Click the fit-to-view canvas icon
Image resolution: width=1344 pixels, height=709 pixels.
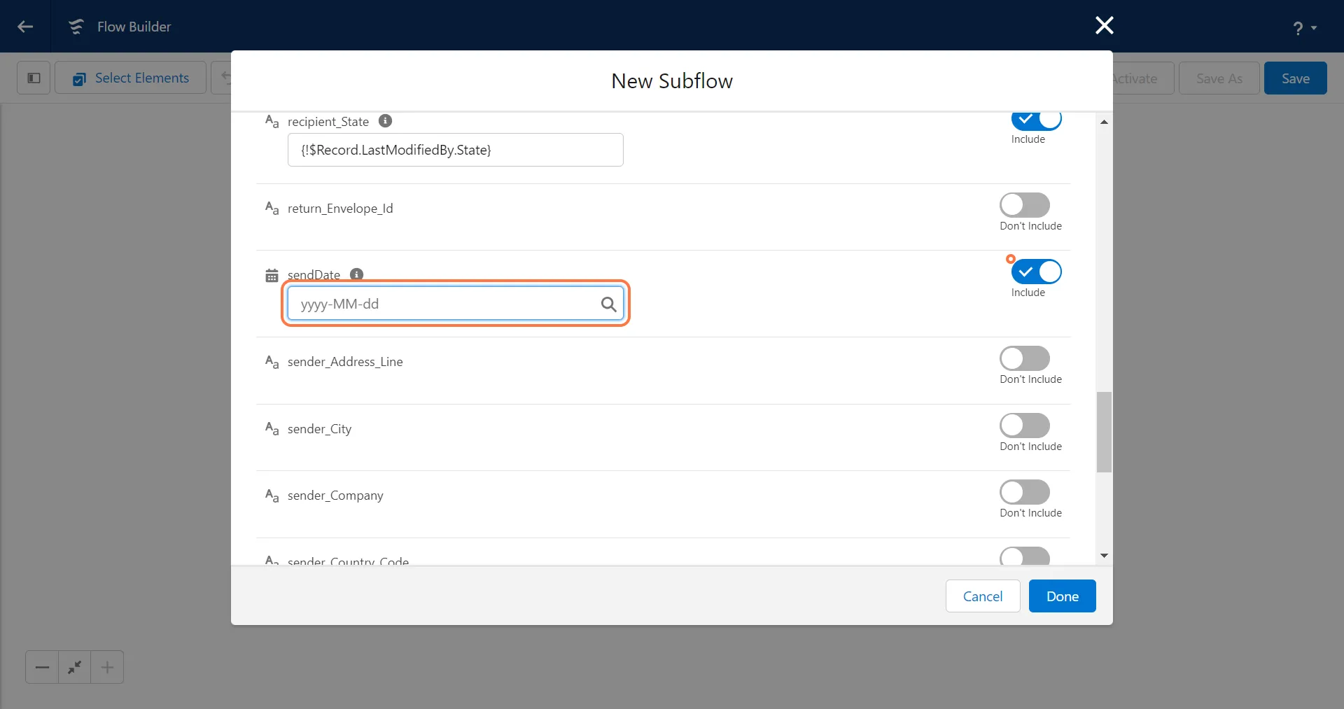[75, 667]
